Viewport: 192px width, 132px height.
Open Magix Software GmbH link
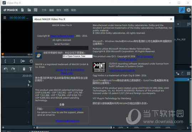(62, 36)
